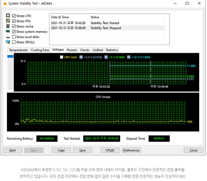Uncheck the Stress CPU checkbox
The width and height of the screenshot is (207, 181).
pos(14,16)
